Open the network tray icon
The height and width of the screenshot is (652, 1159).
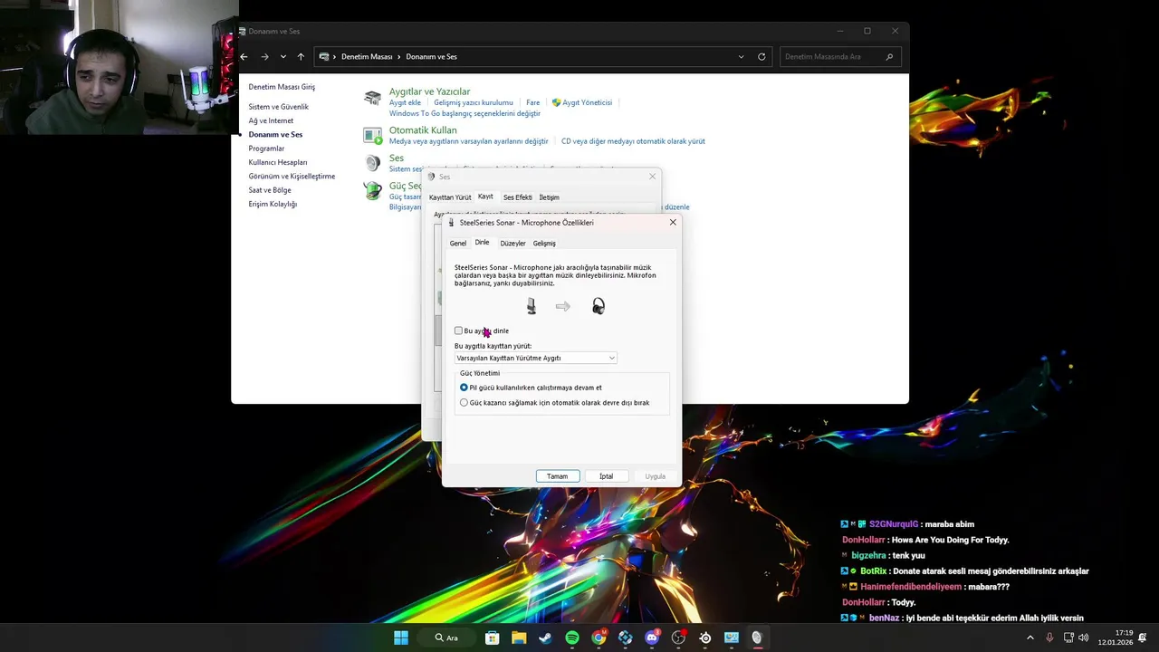coord(1069,638)
